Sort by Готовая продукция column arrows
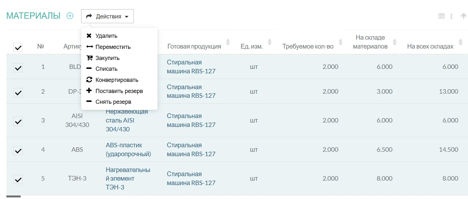This screenshot has width=468, height=199. coord(228,42)
